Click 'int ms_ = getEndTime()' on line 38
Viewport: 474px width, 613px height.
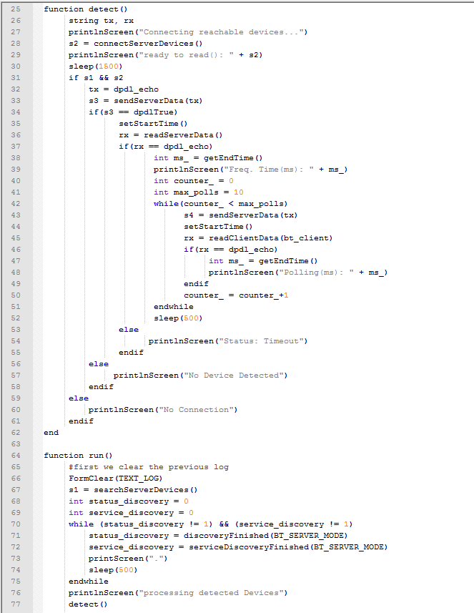[x=208, y=158]
